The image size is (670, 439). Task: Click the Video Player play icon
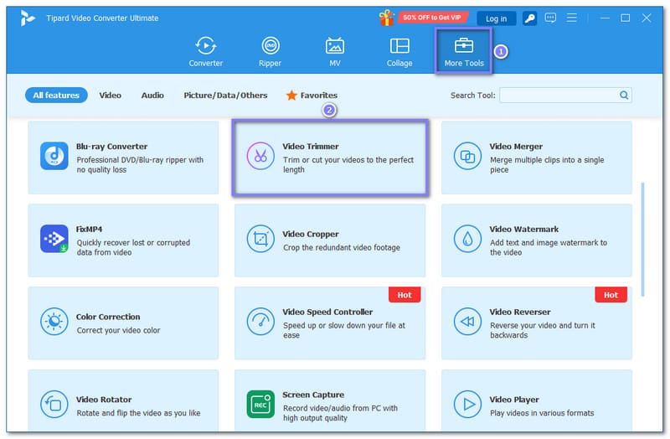point(467,405)
